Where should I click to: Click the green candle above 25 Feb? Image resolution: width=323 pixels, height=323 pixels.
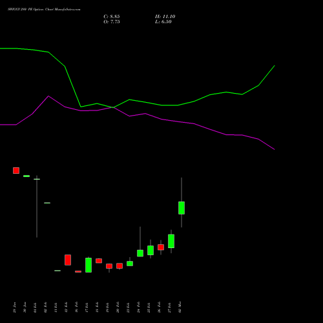tap(151, 251)
